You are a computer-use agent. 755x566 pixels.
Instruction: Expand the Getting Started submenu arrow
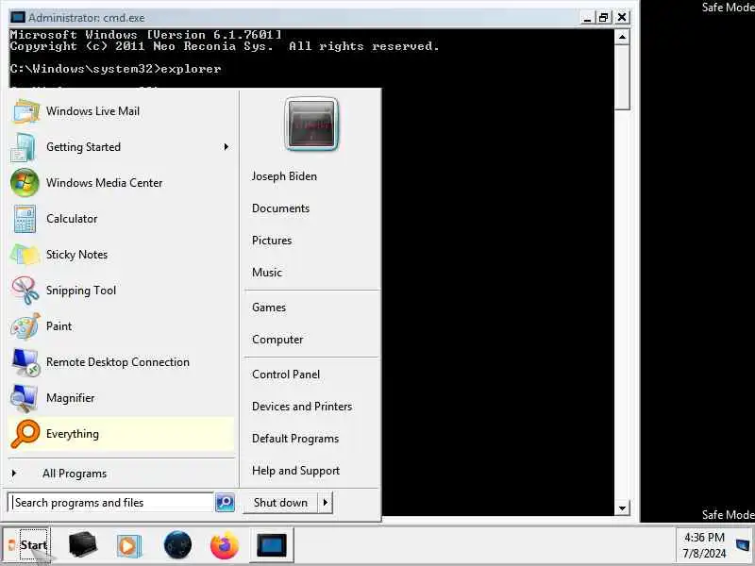pyautogui.click(x=226, y=147)
